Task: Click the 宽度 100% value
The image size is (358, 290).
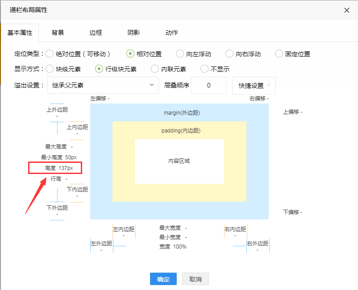Action: [x=179, y=247]
